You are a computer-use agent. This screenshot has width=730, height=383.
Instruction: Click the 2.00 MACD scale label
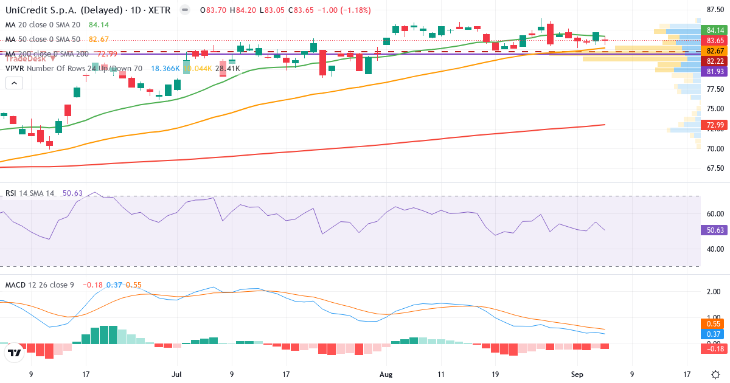pos(714,292)
